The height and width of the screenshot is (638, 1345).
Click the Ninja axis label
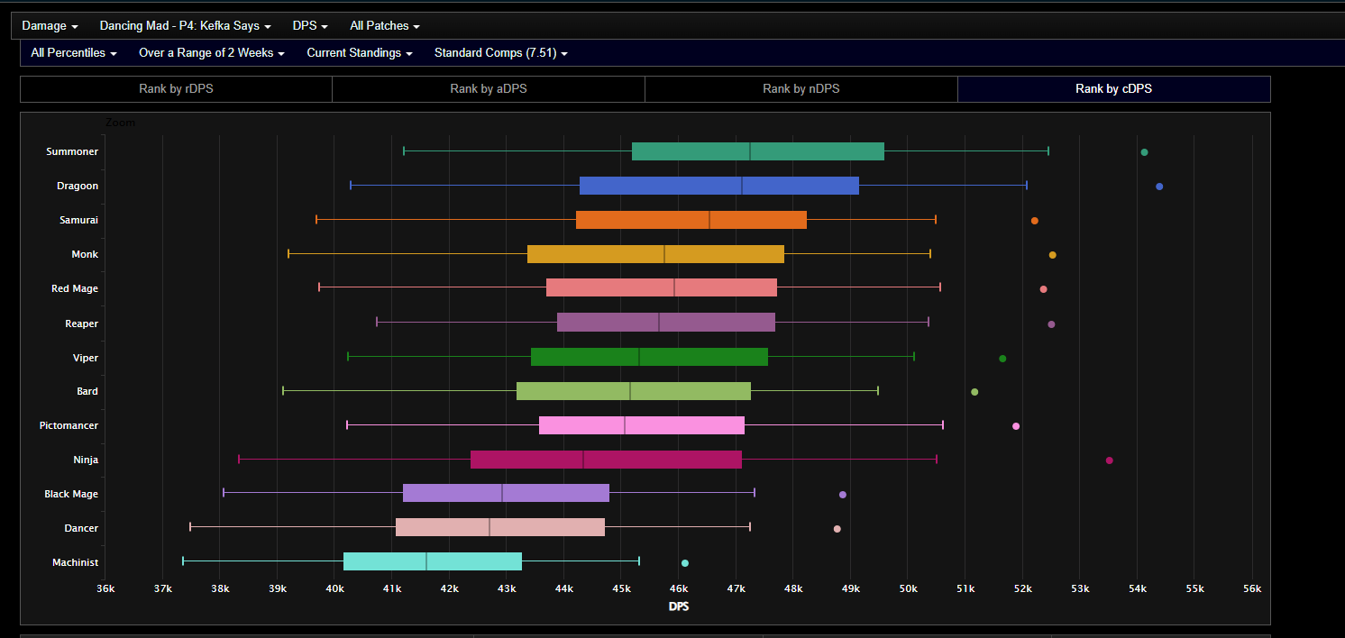(x=86, y=460)
